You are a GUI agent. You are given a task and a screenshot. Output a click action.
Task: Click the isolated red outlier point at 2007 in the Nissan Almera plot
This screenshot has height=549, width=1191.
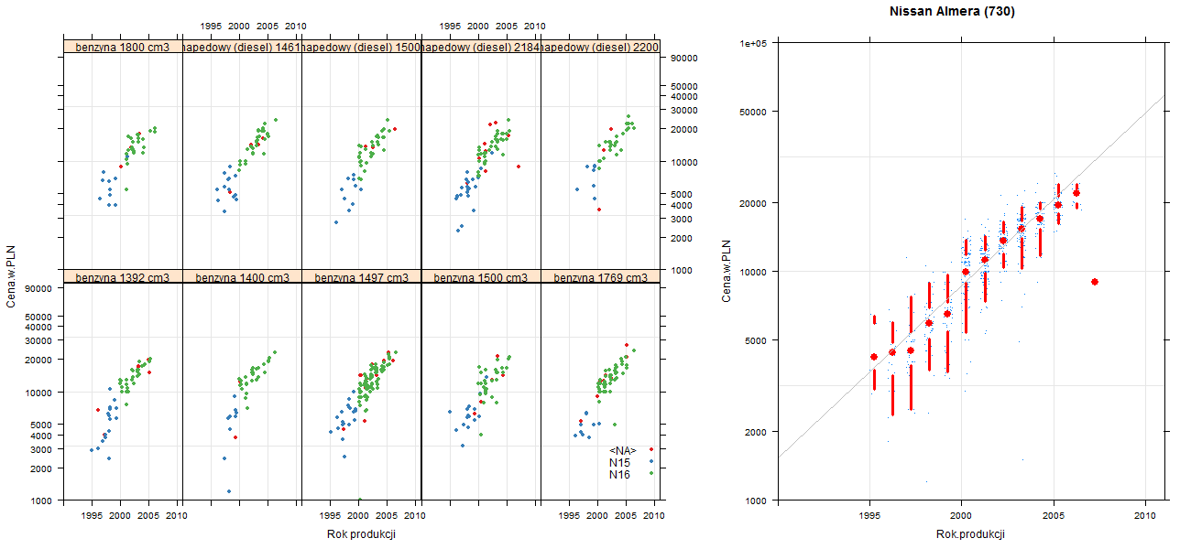(x=1095, y=282)
